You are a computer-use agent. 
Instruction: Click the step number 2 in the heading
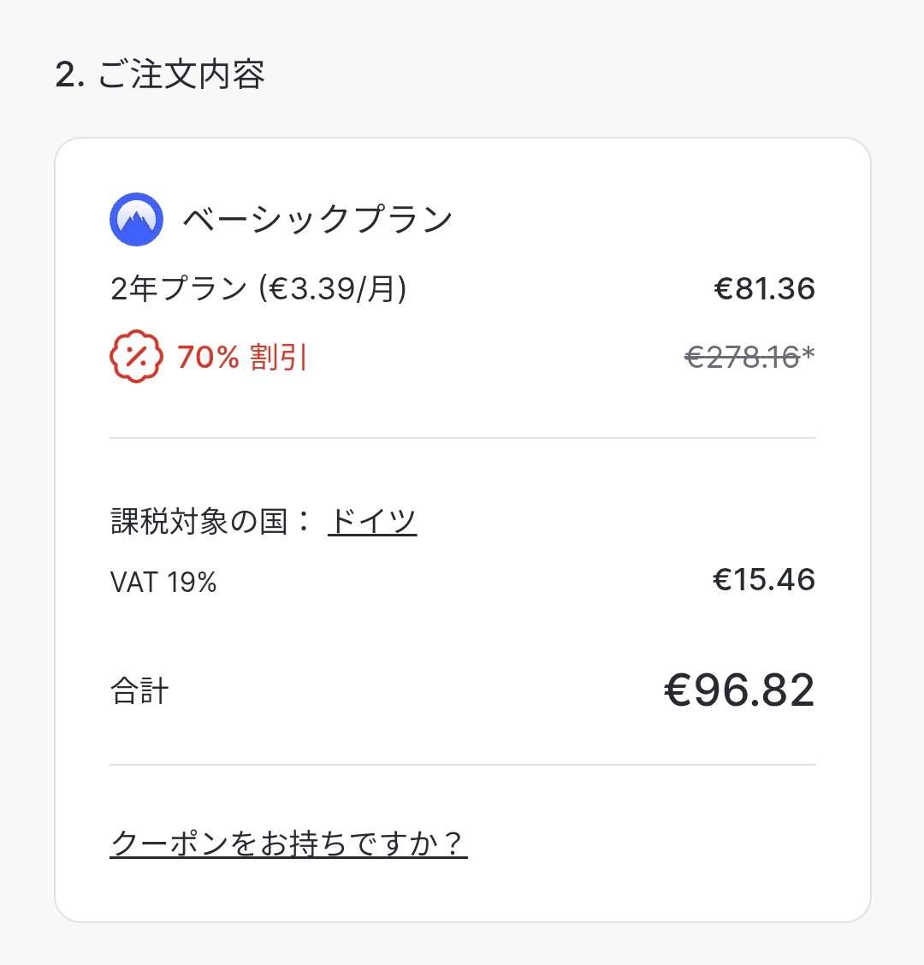[66, 76]
